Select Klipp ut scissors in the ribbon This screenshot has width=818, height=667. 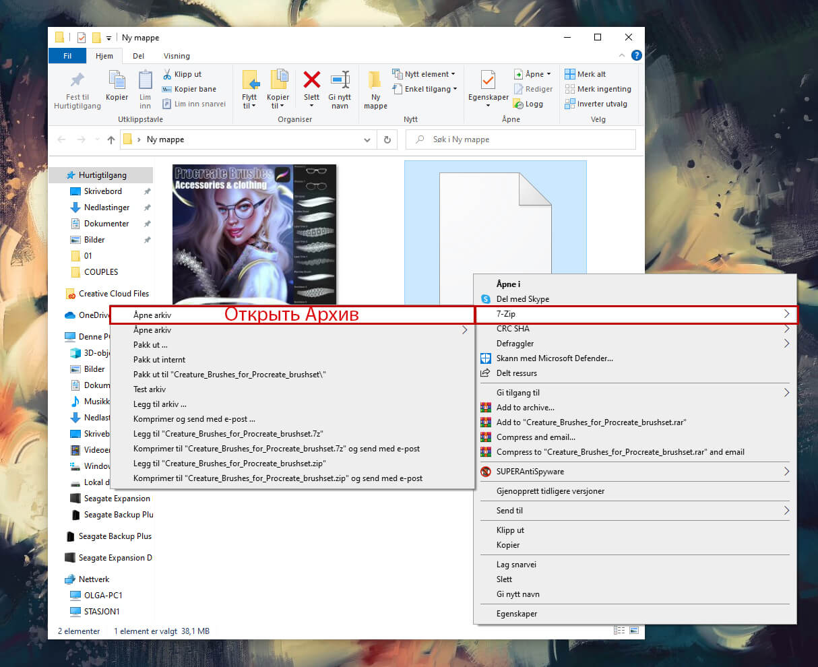pos(182,74)
